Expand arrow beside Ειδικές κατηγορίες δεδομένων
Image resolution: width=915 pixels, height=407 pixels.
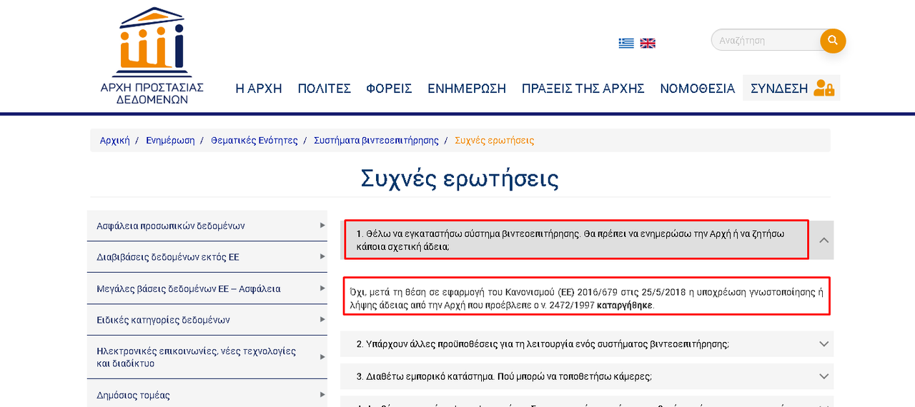tap(322, 320)
